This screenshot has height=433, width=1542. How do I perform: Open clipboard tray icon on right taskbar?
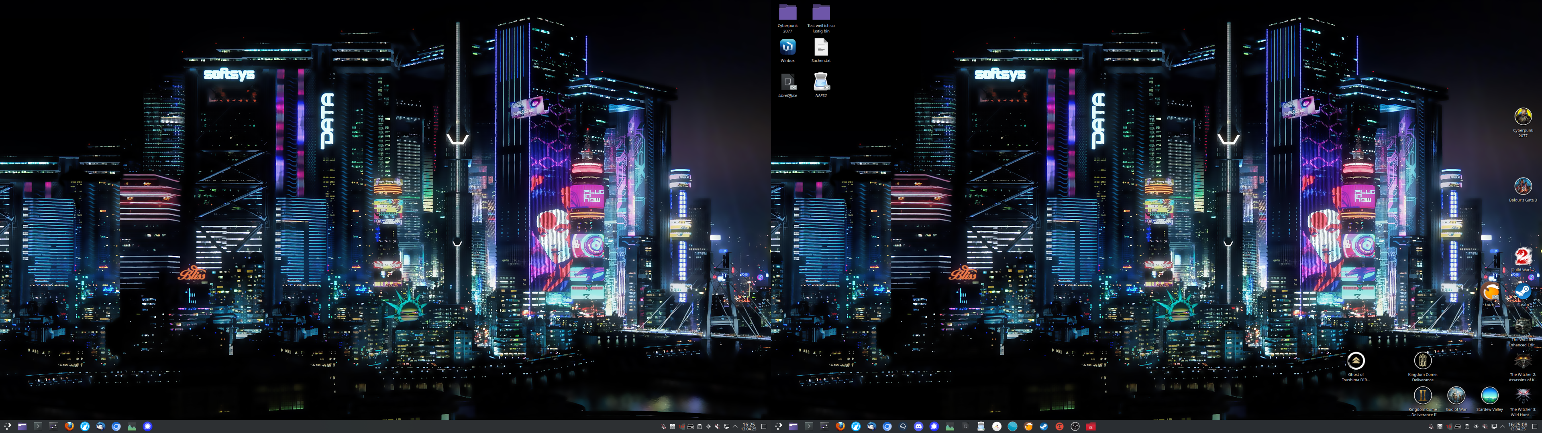[x=1467, y=427]
